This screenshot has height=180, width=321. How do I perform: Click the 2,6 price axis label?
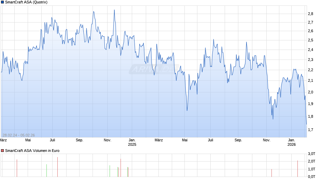310,31
